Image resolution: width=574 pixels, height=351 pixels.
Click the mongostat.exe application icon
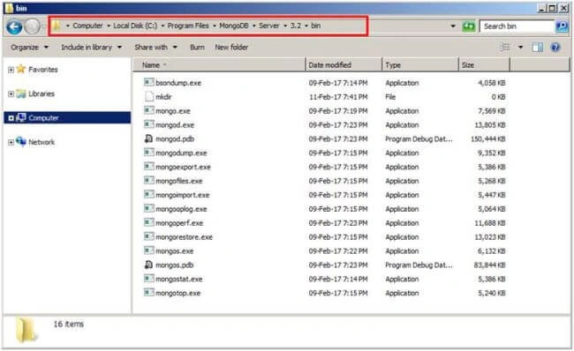[148, 279]
